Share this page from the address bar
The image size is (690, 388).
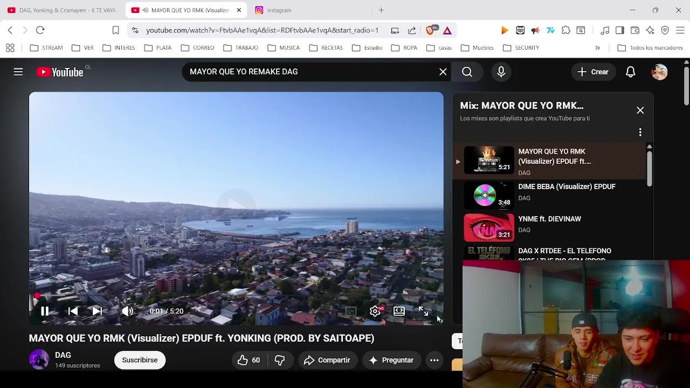pos(412,30)
